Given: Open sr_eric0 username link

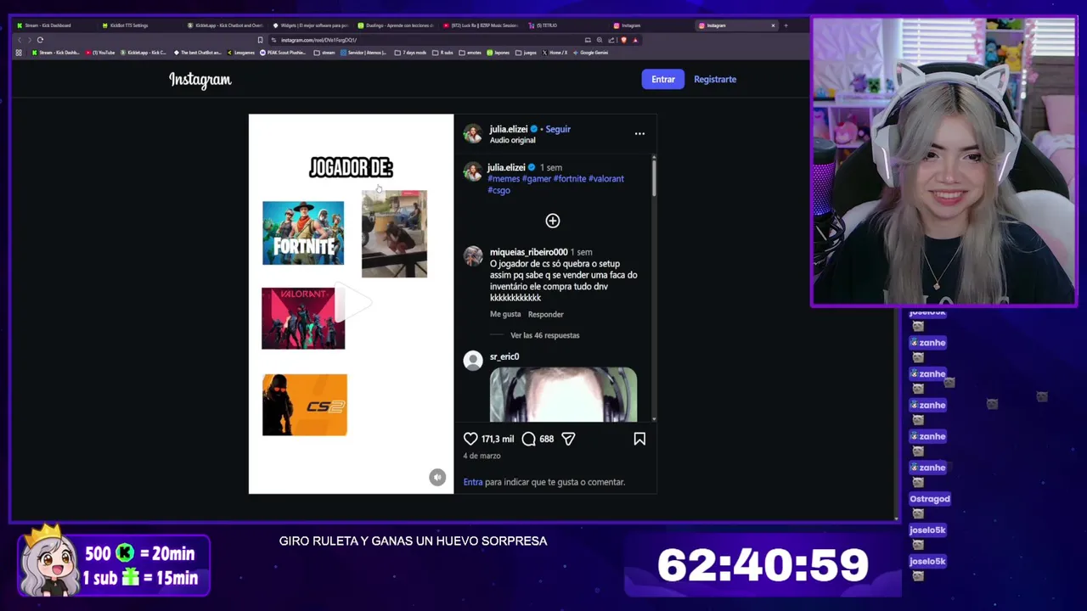Looking at the screenshot, I should tap(504, 356).
